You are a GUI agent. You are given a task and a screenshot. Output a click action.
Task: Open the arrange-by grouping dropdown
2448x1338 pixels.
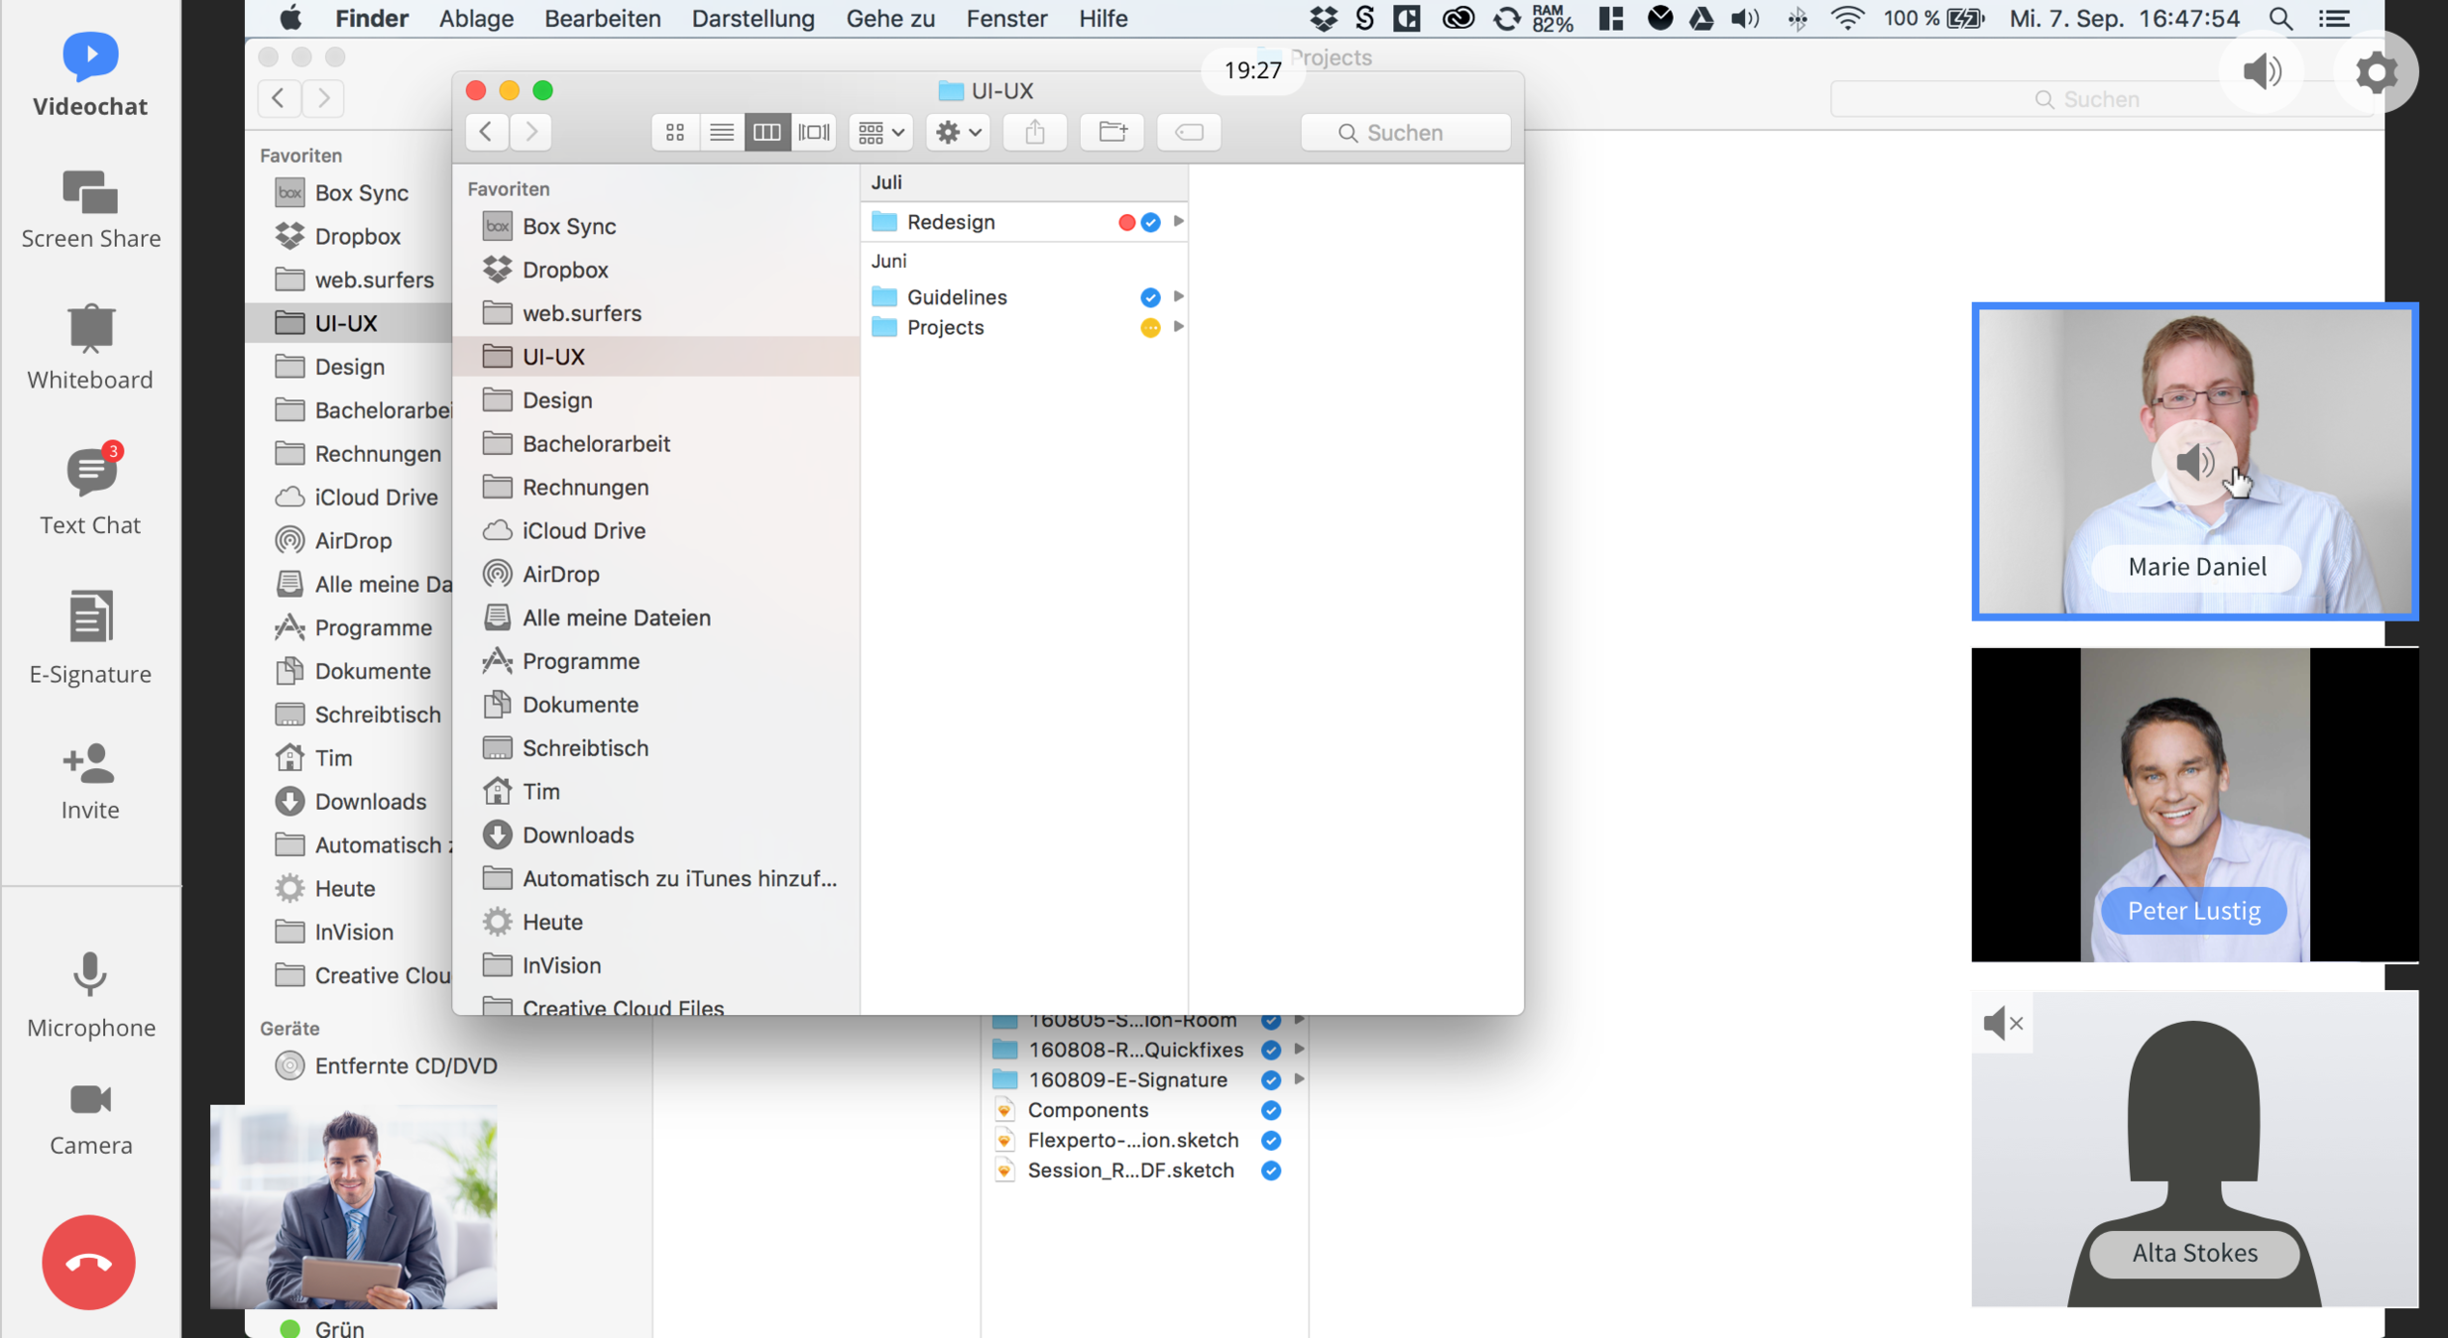[880, 132]
